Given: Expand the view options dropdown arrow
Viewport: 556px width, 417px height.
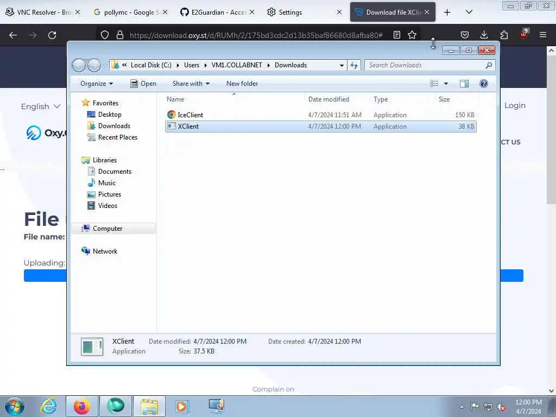Looking at the screenshot, I should pyautogui.click(x=446, y=84).
